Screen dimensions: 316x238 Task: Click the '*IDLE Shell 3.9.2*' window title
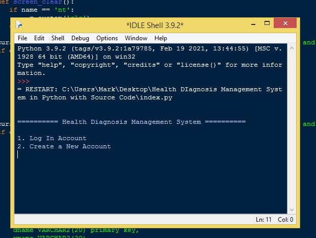point(155,25)
